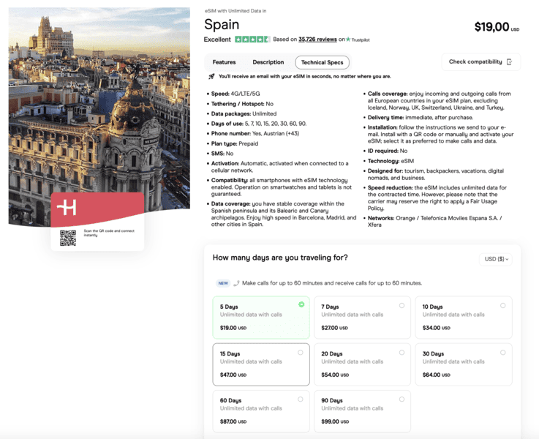The width and height of the screenshot is (539, 439).
Task: Select the 10 Days radio button
Action: [x=503, y=305]
